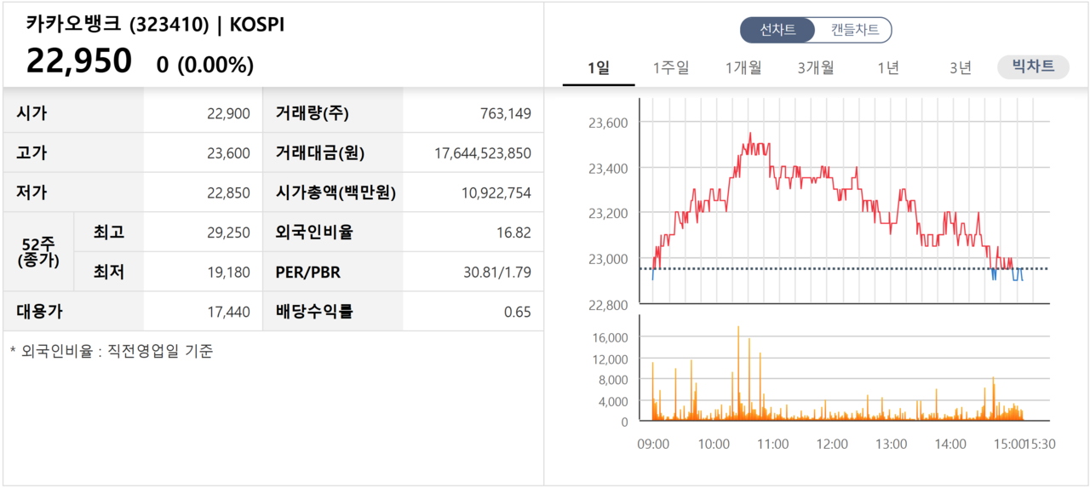This screenshot has width=1090, height=488.
Task: Click the 14:00 time axis label
Action: click(950, 444)
